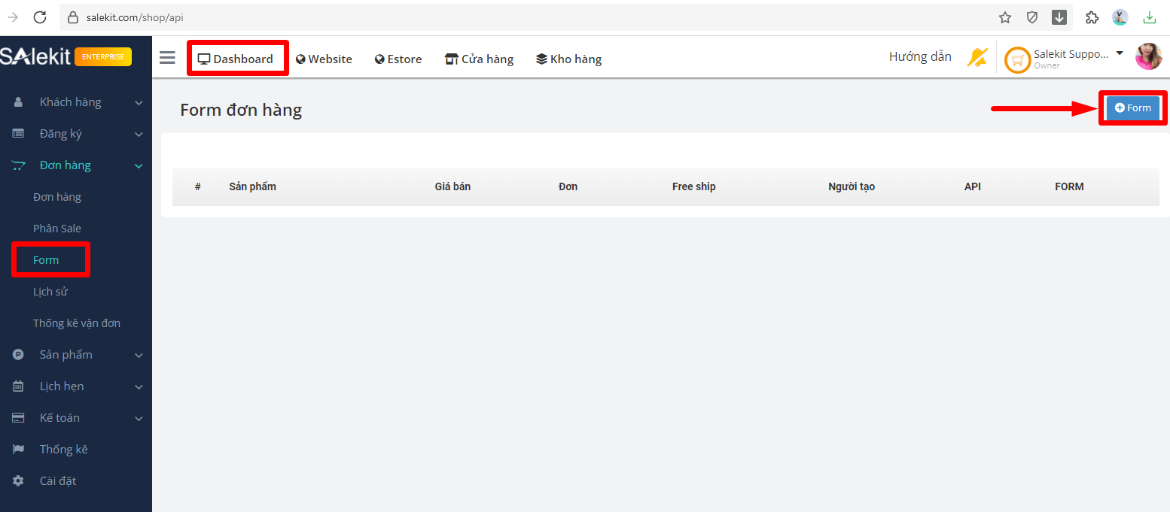Click the Sản phẩm column header
This screenshot has height=512, width=1170.
tap(253, 186)
